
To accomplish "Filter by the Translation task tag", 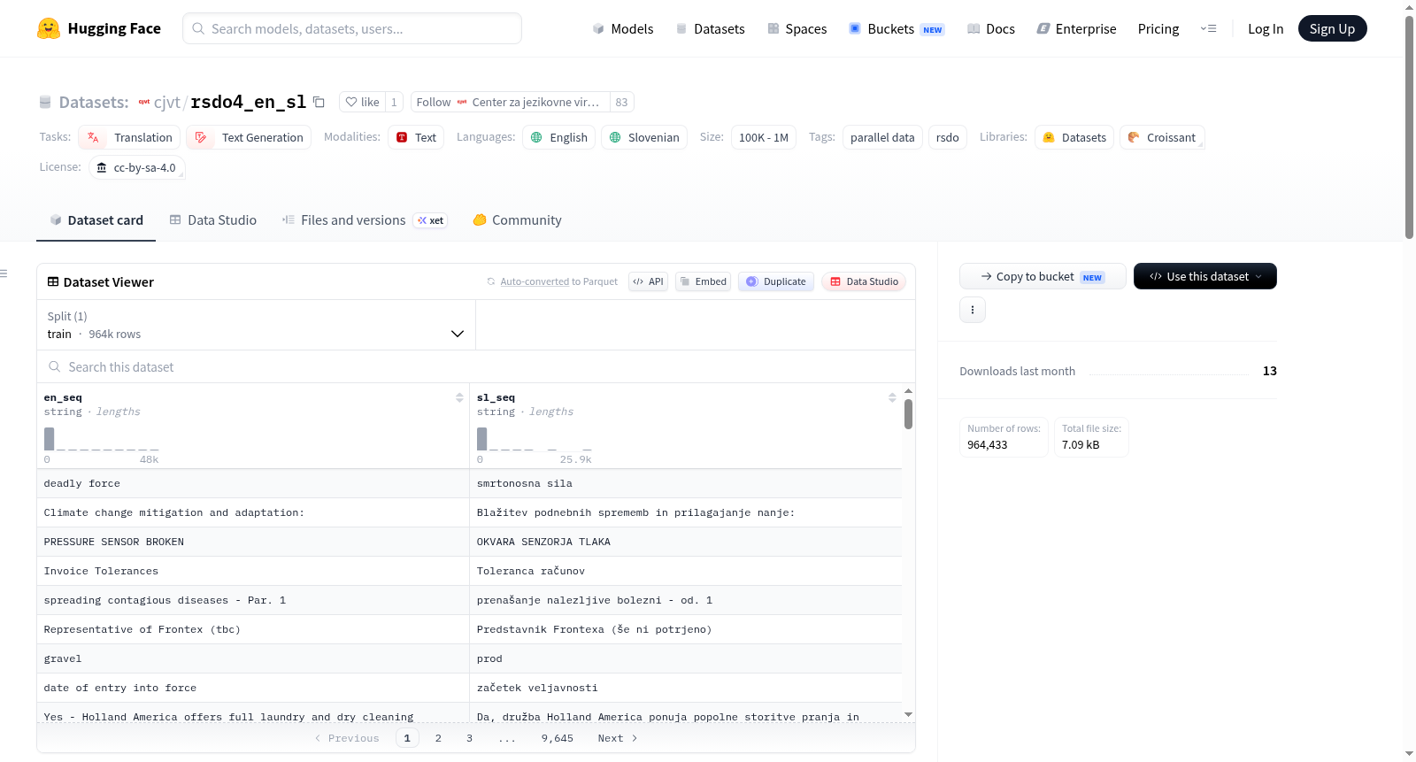I will click(129, 137).
